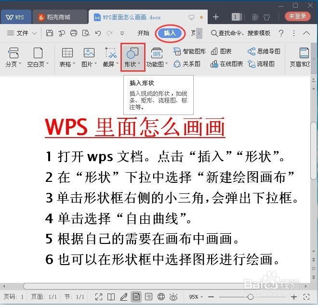Click the fit-page icon at bottom right

coord(306,297)
